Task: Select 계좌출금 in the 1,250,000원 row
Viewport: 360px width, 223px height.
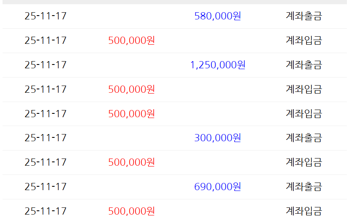Action: (x=303, y=65)
